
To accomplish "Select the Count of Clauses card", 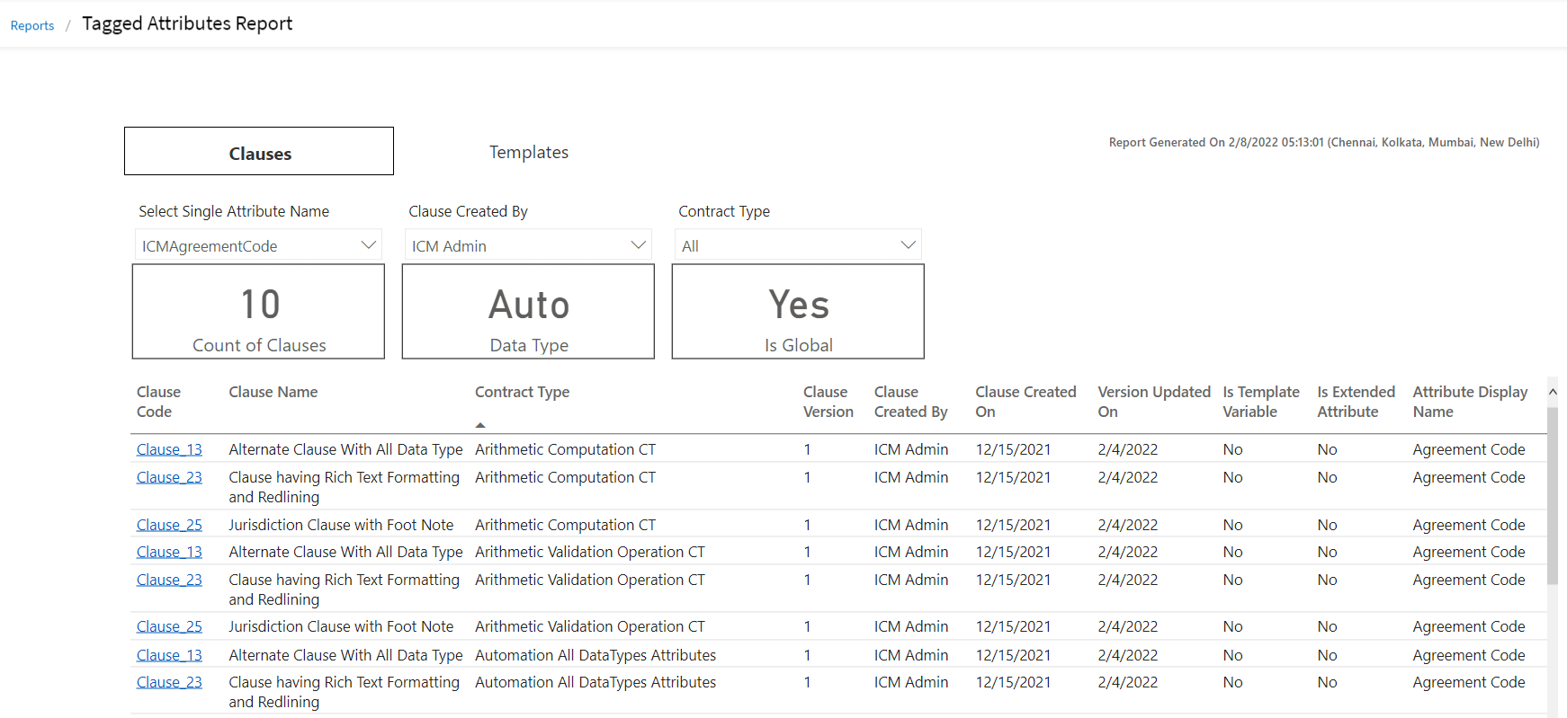I will (258, 311).
